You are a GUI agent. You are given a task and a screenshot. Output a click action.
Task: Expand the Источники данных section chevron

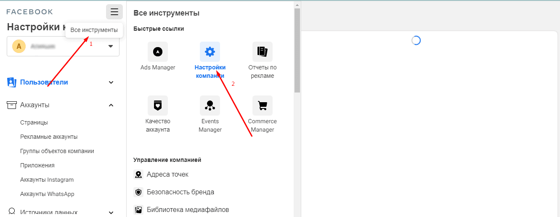point(111,213)
